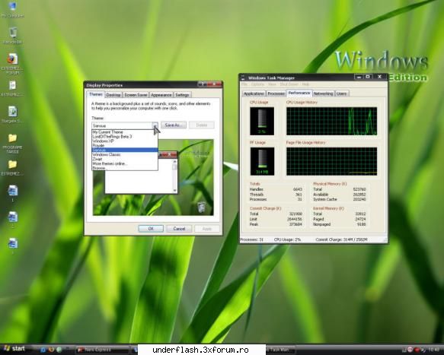The height and width of the screenshot is (355, 444).
Task: Click the theme preview image in Display Properties
Action: (153, 178)
